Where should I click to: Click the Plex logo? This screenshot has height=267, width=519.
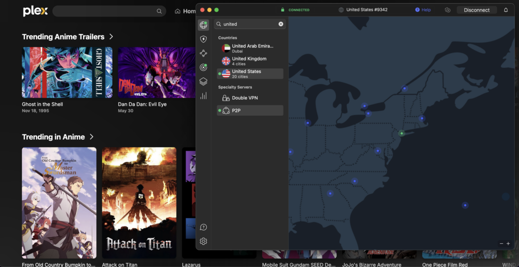click(x=35, y=11)
